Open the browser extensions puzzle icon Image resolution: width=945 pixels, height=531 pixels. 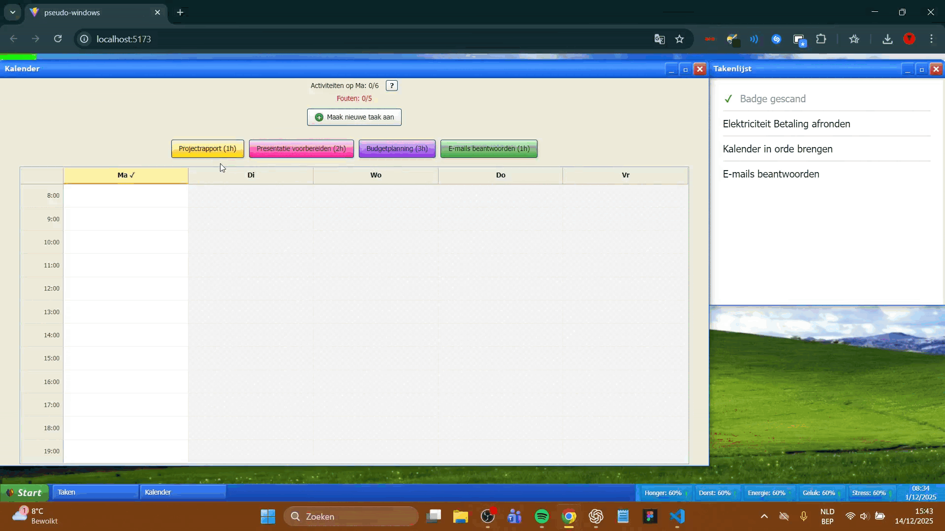point(821,39)
